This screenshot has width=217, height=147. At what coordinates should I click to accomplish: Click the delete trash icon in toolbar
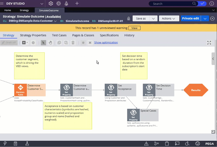click(73, 43)
